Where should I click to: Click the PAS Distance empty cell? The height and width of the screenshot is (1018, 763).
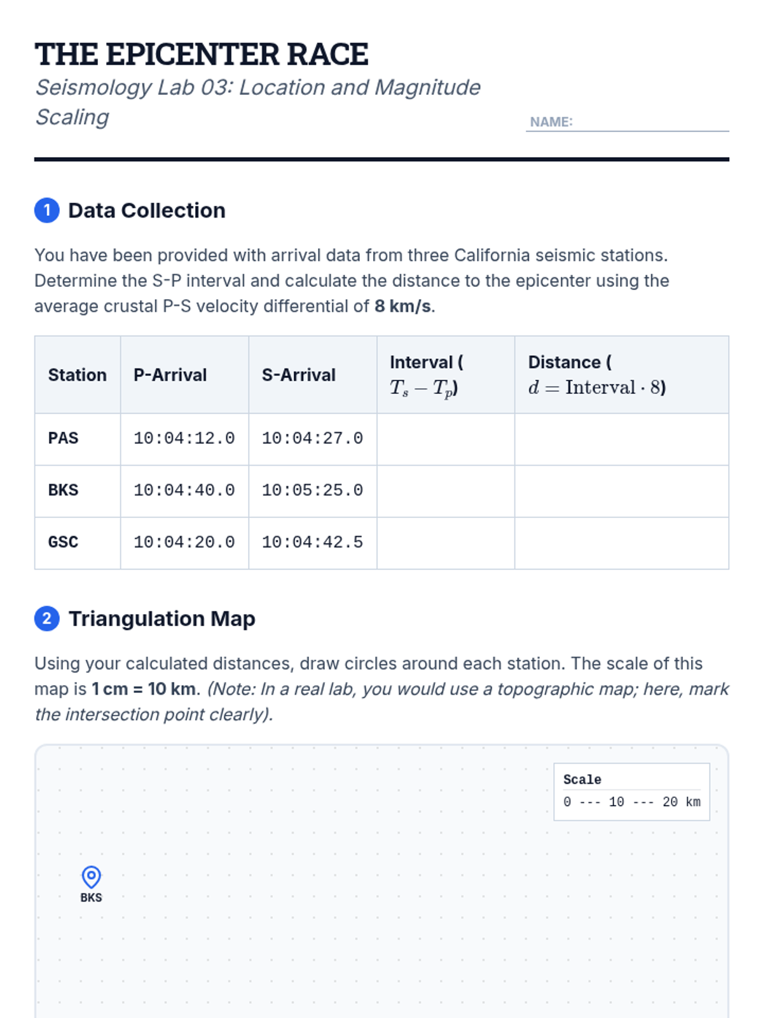click(x=622, y=439)
